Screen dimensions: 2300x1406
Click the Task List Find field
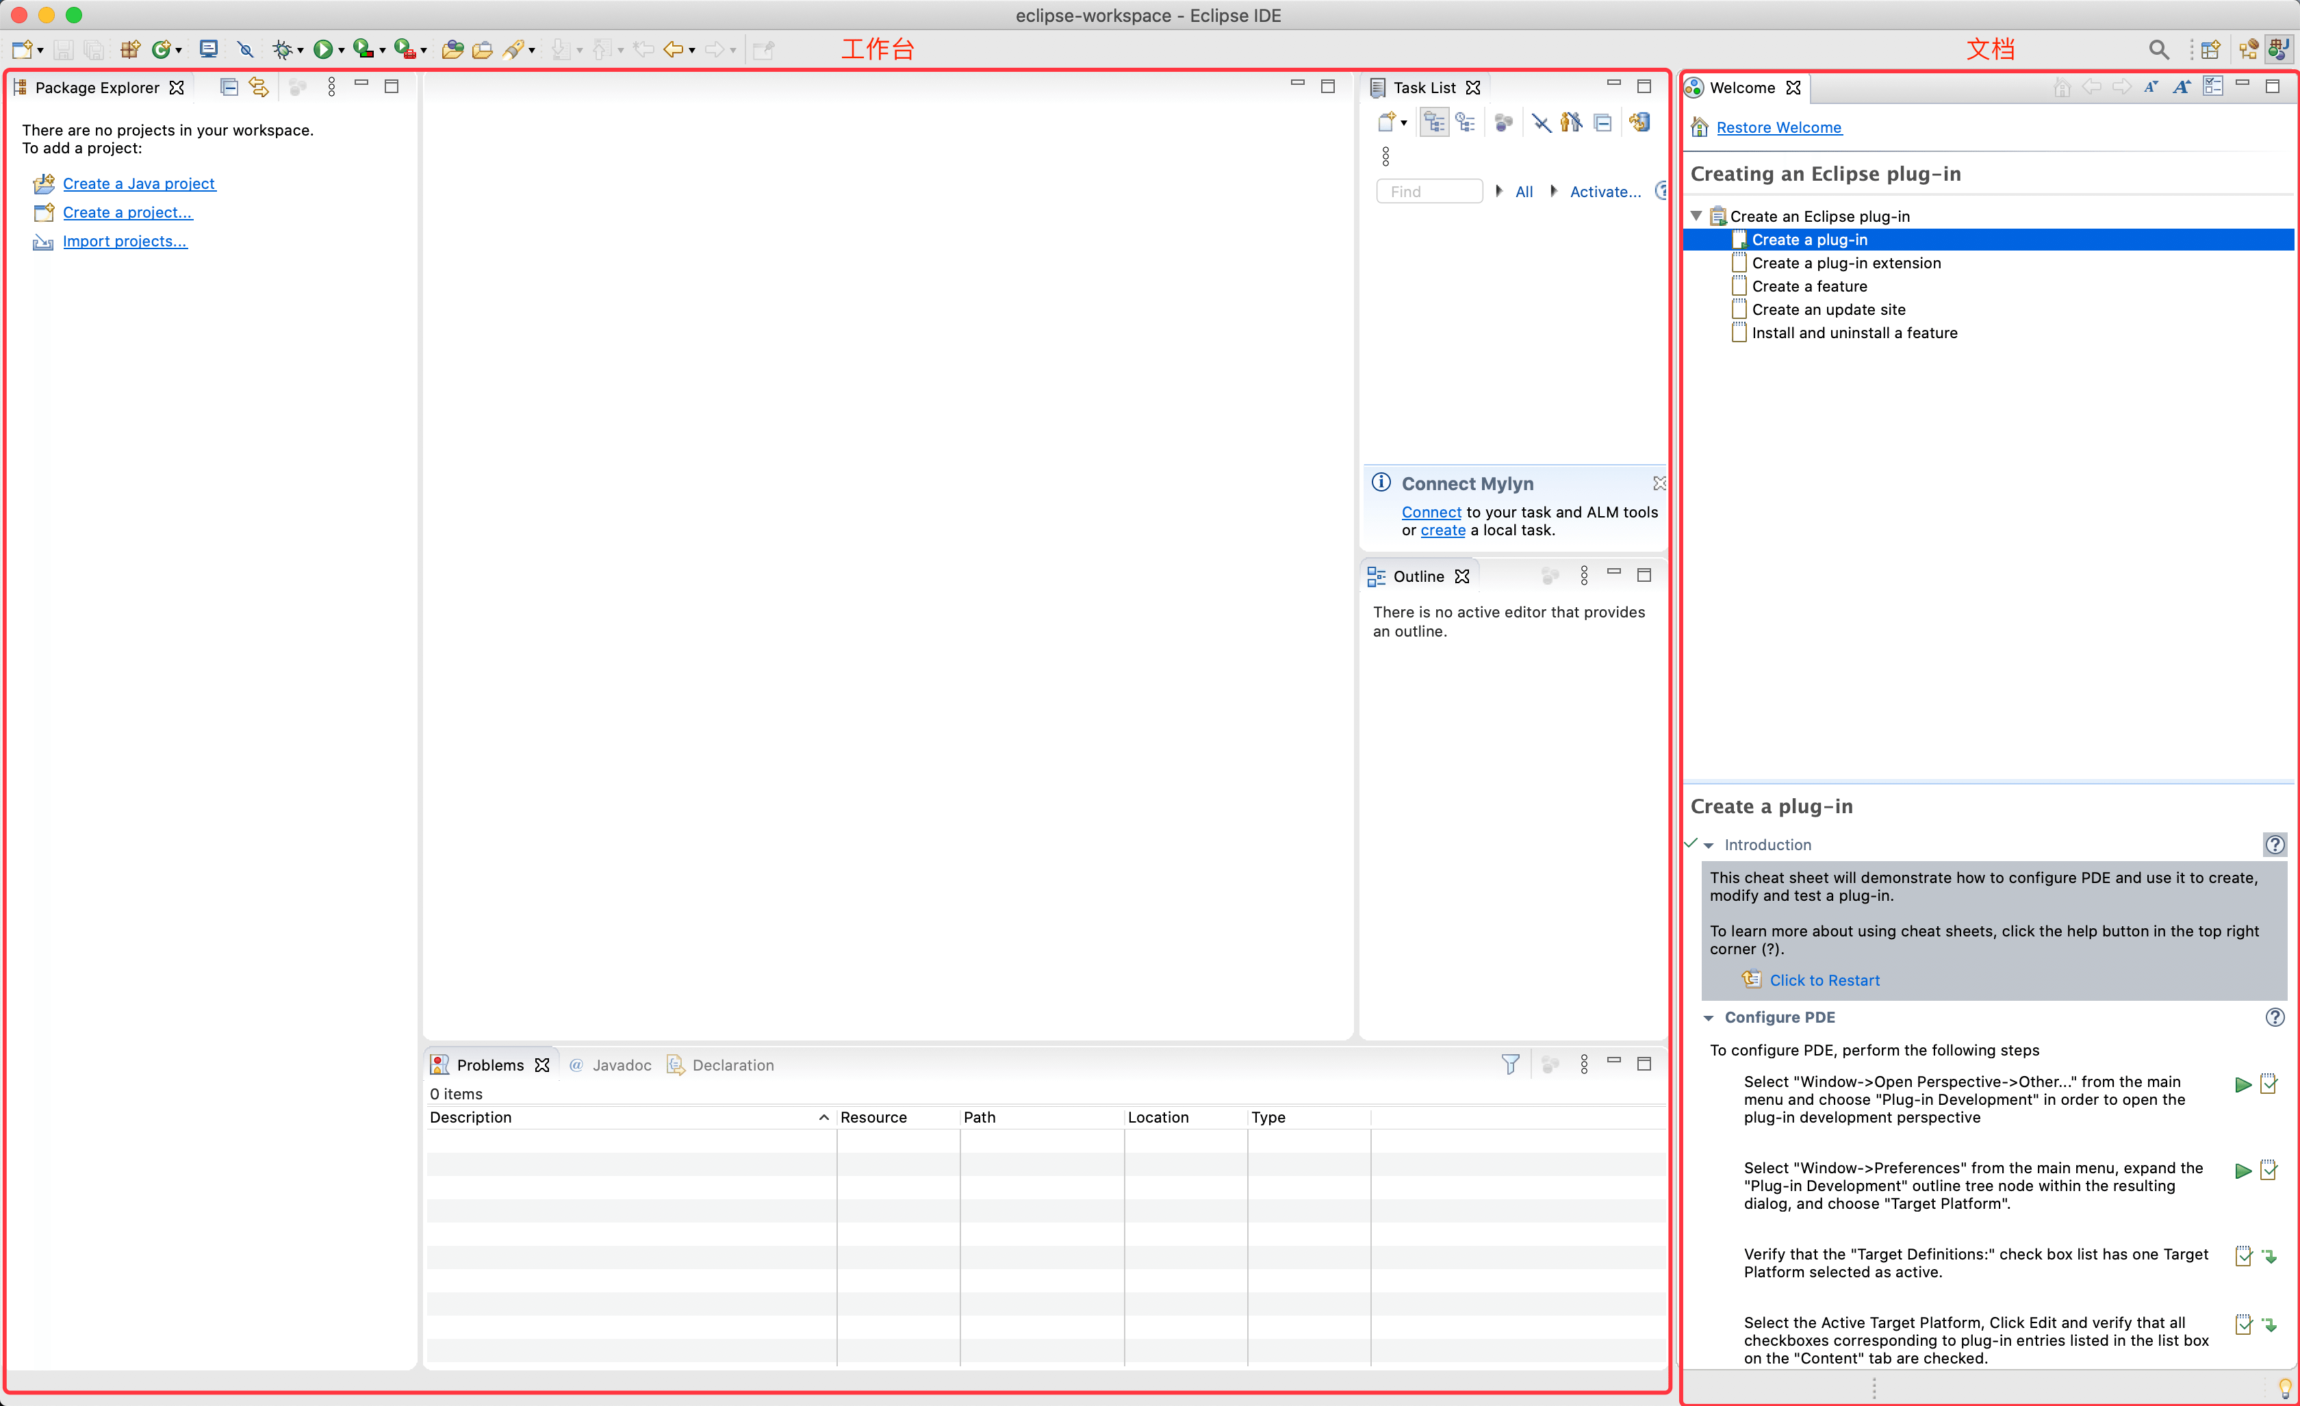[1429, 192]
